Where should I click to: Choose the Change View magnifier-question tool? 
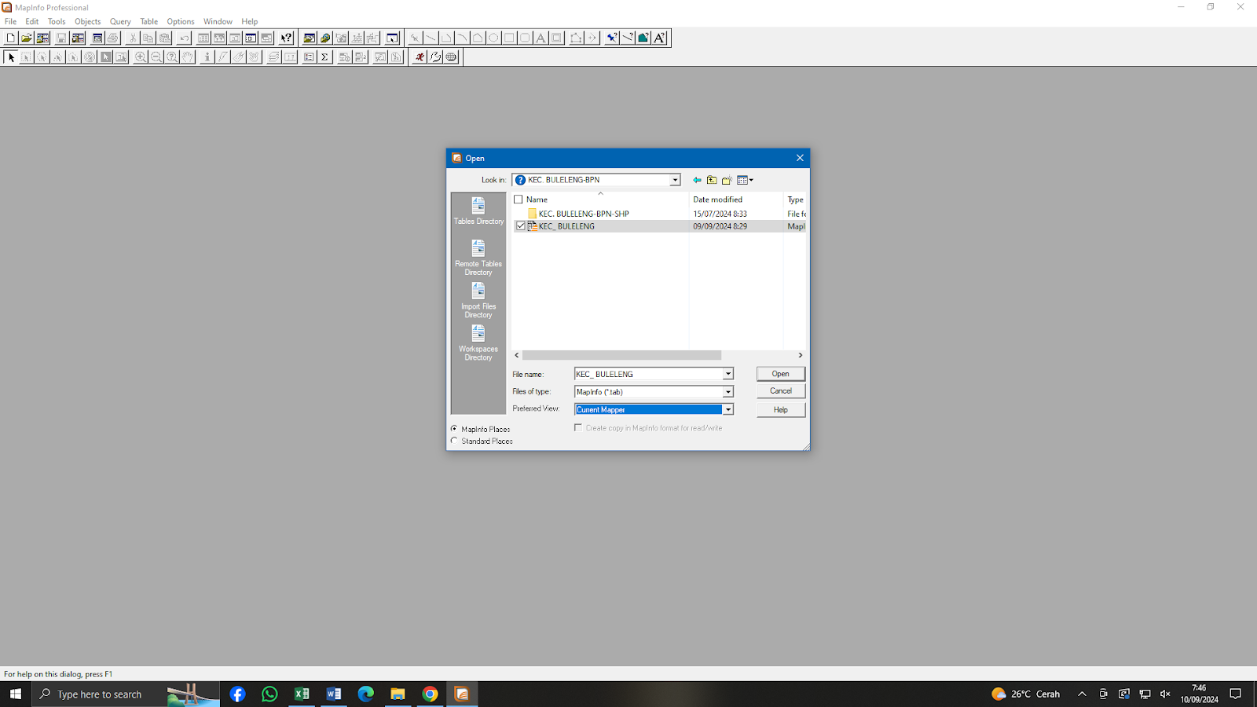click(x=171, y=57)
